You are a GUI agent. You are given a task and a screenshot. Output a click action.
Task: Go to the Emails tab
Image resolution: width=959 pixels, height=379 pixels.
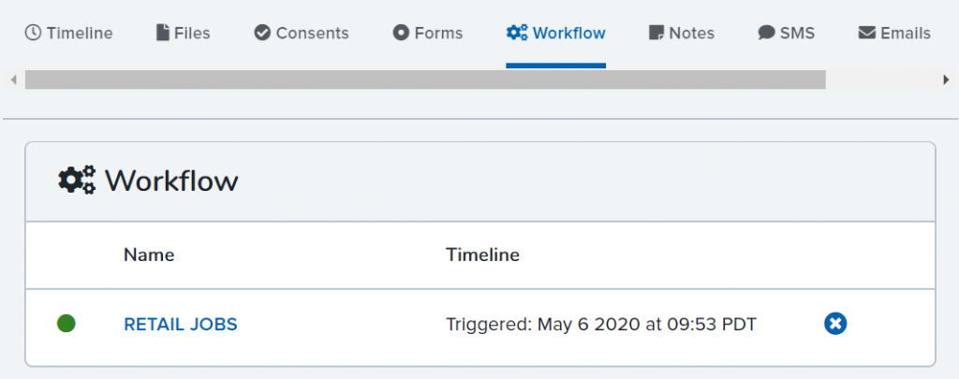894,33
